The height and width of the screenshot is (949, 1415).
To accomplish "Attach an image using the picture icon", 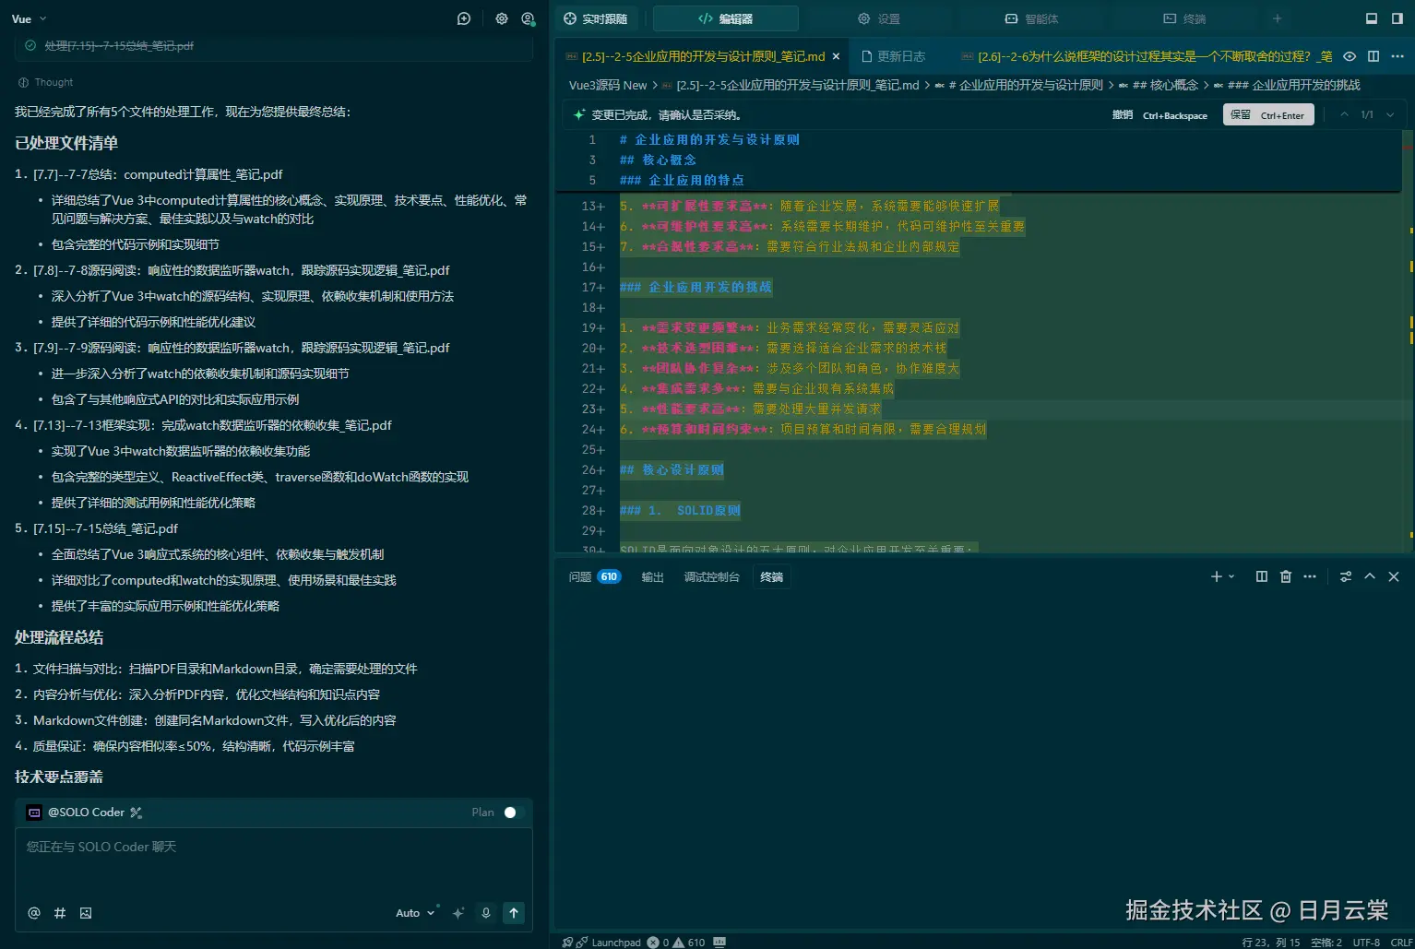I will (86, 913).
